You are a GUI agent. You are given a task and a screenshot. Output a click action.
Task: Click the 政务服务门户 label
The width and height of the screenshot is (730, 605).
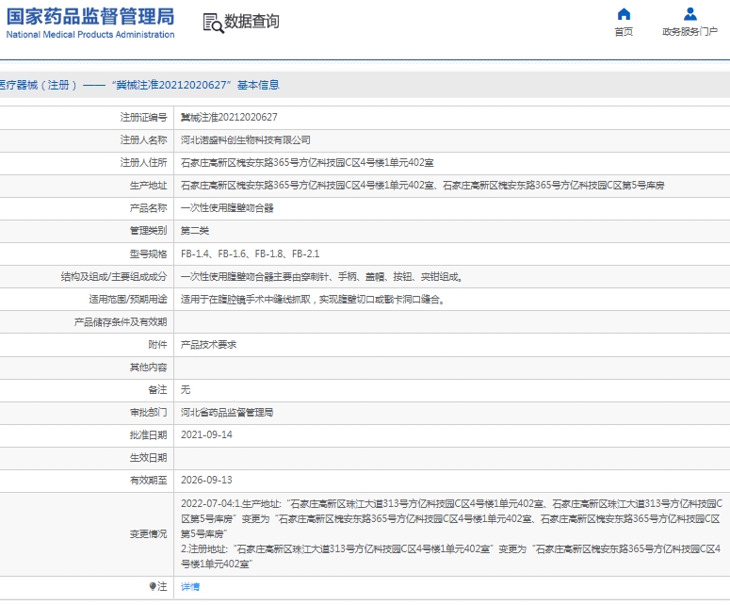click(x=689, y=32)
